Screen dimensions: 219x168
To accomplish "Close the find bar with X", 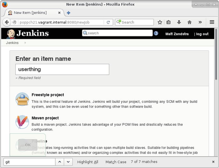I will coord(213,162).
